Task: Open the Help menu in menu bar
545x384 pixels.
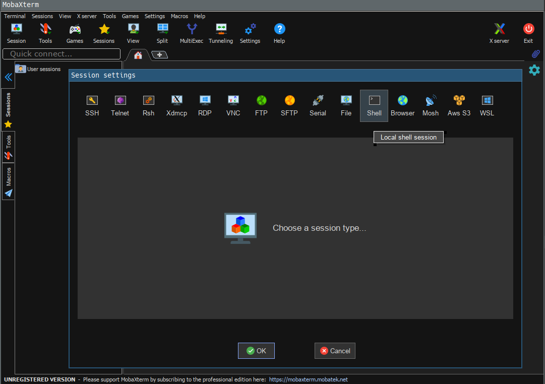Action: pos(200,16)
